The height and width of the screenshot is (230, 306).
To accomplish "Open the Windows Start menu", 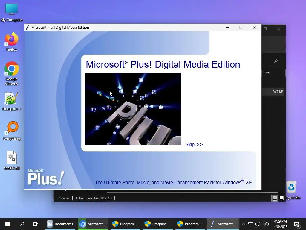I will tap(7, 224).
